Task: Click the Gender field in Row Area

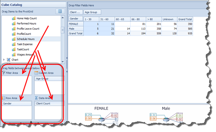Action: pos(17,103)
